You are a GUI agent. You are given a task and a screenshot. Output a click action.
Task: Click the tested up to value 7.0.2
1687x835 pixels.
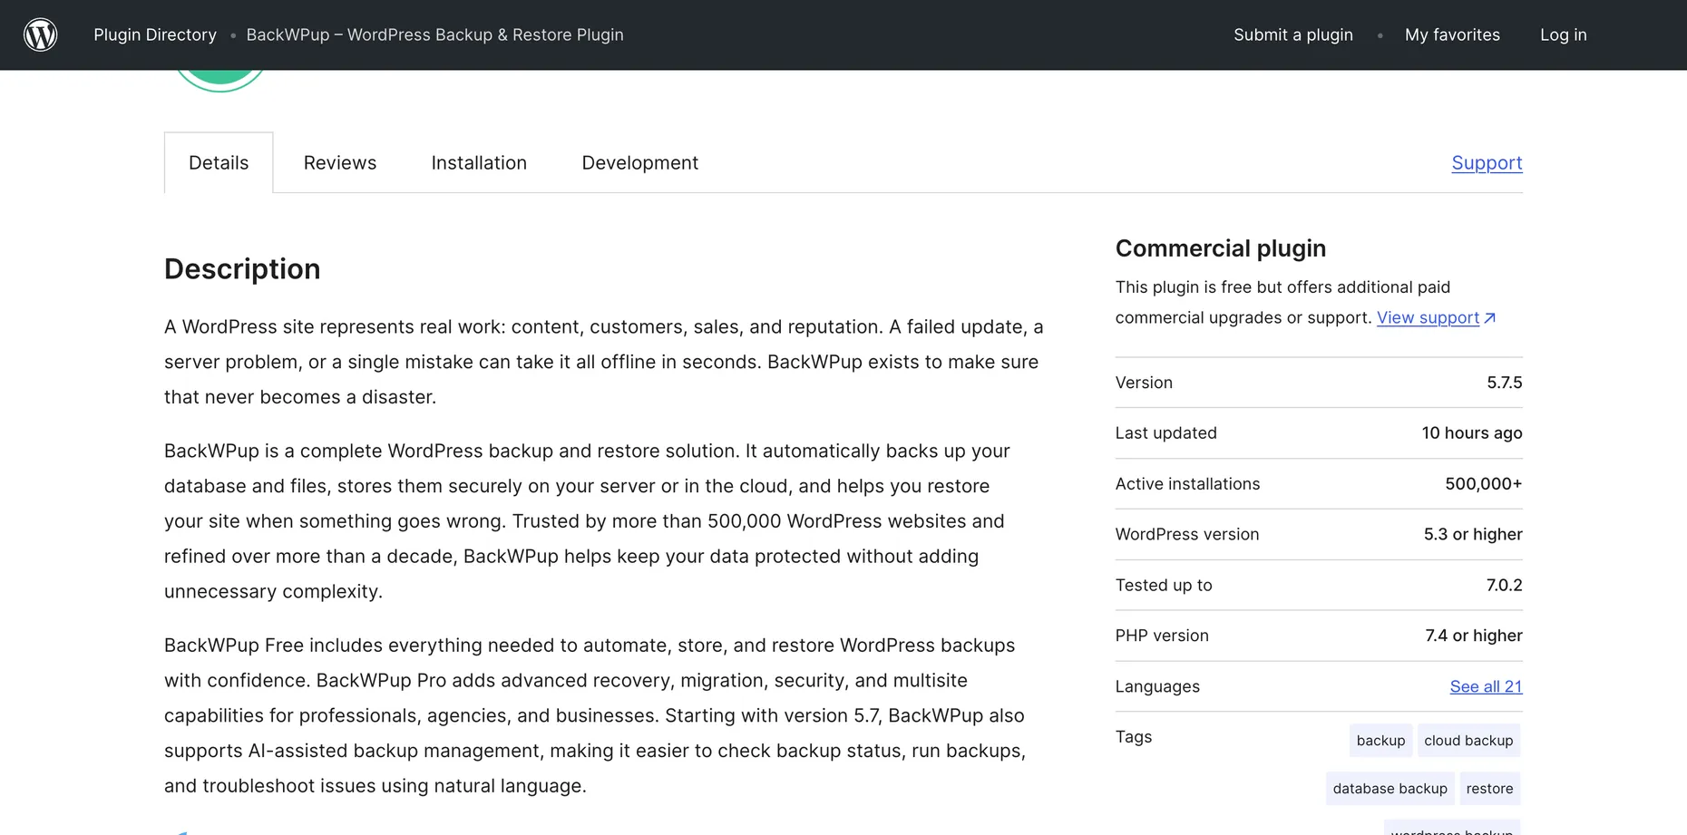pos(1504,586)
